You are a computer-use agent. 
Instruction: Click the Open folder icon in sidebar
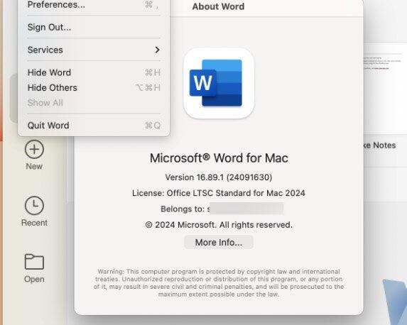point(34,261)
